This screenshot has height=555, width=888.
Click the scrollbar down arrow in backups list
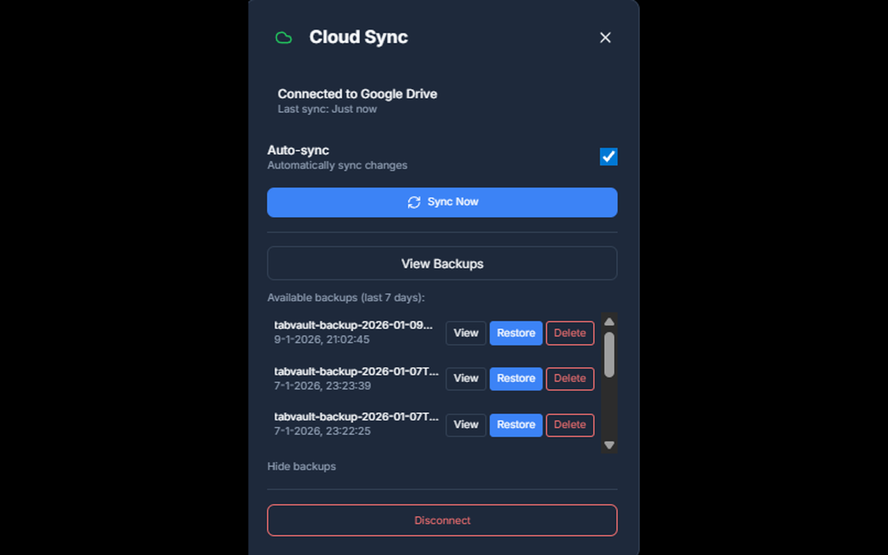click(x=609, y=443)
